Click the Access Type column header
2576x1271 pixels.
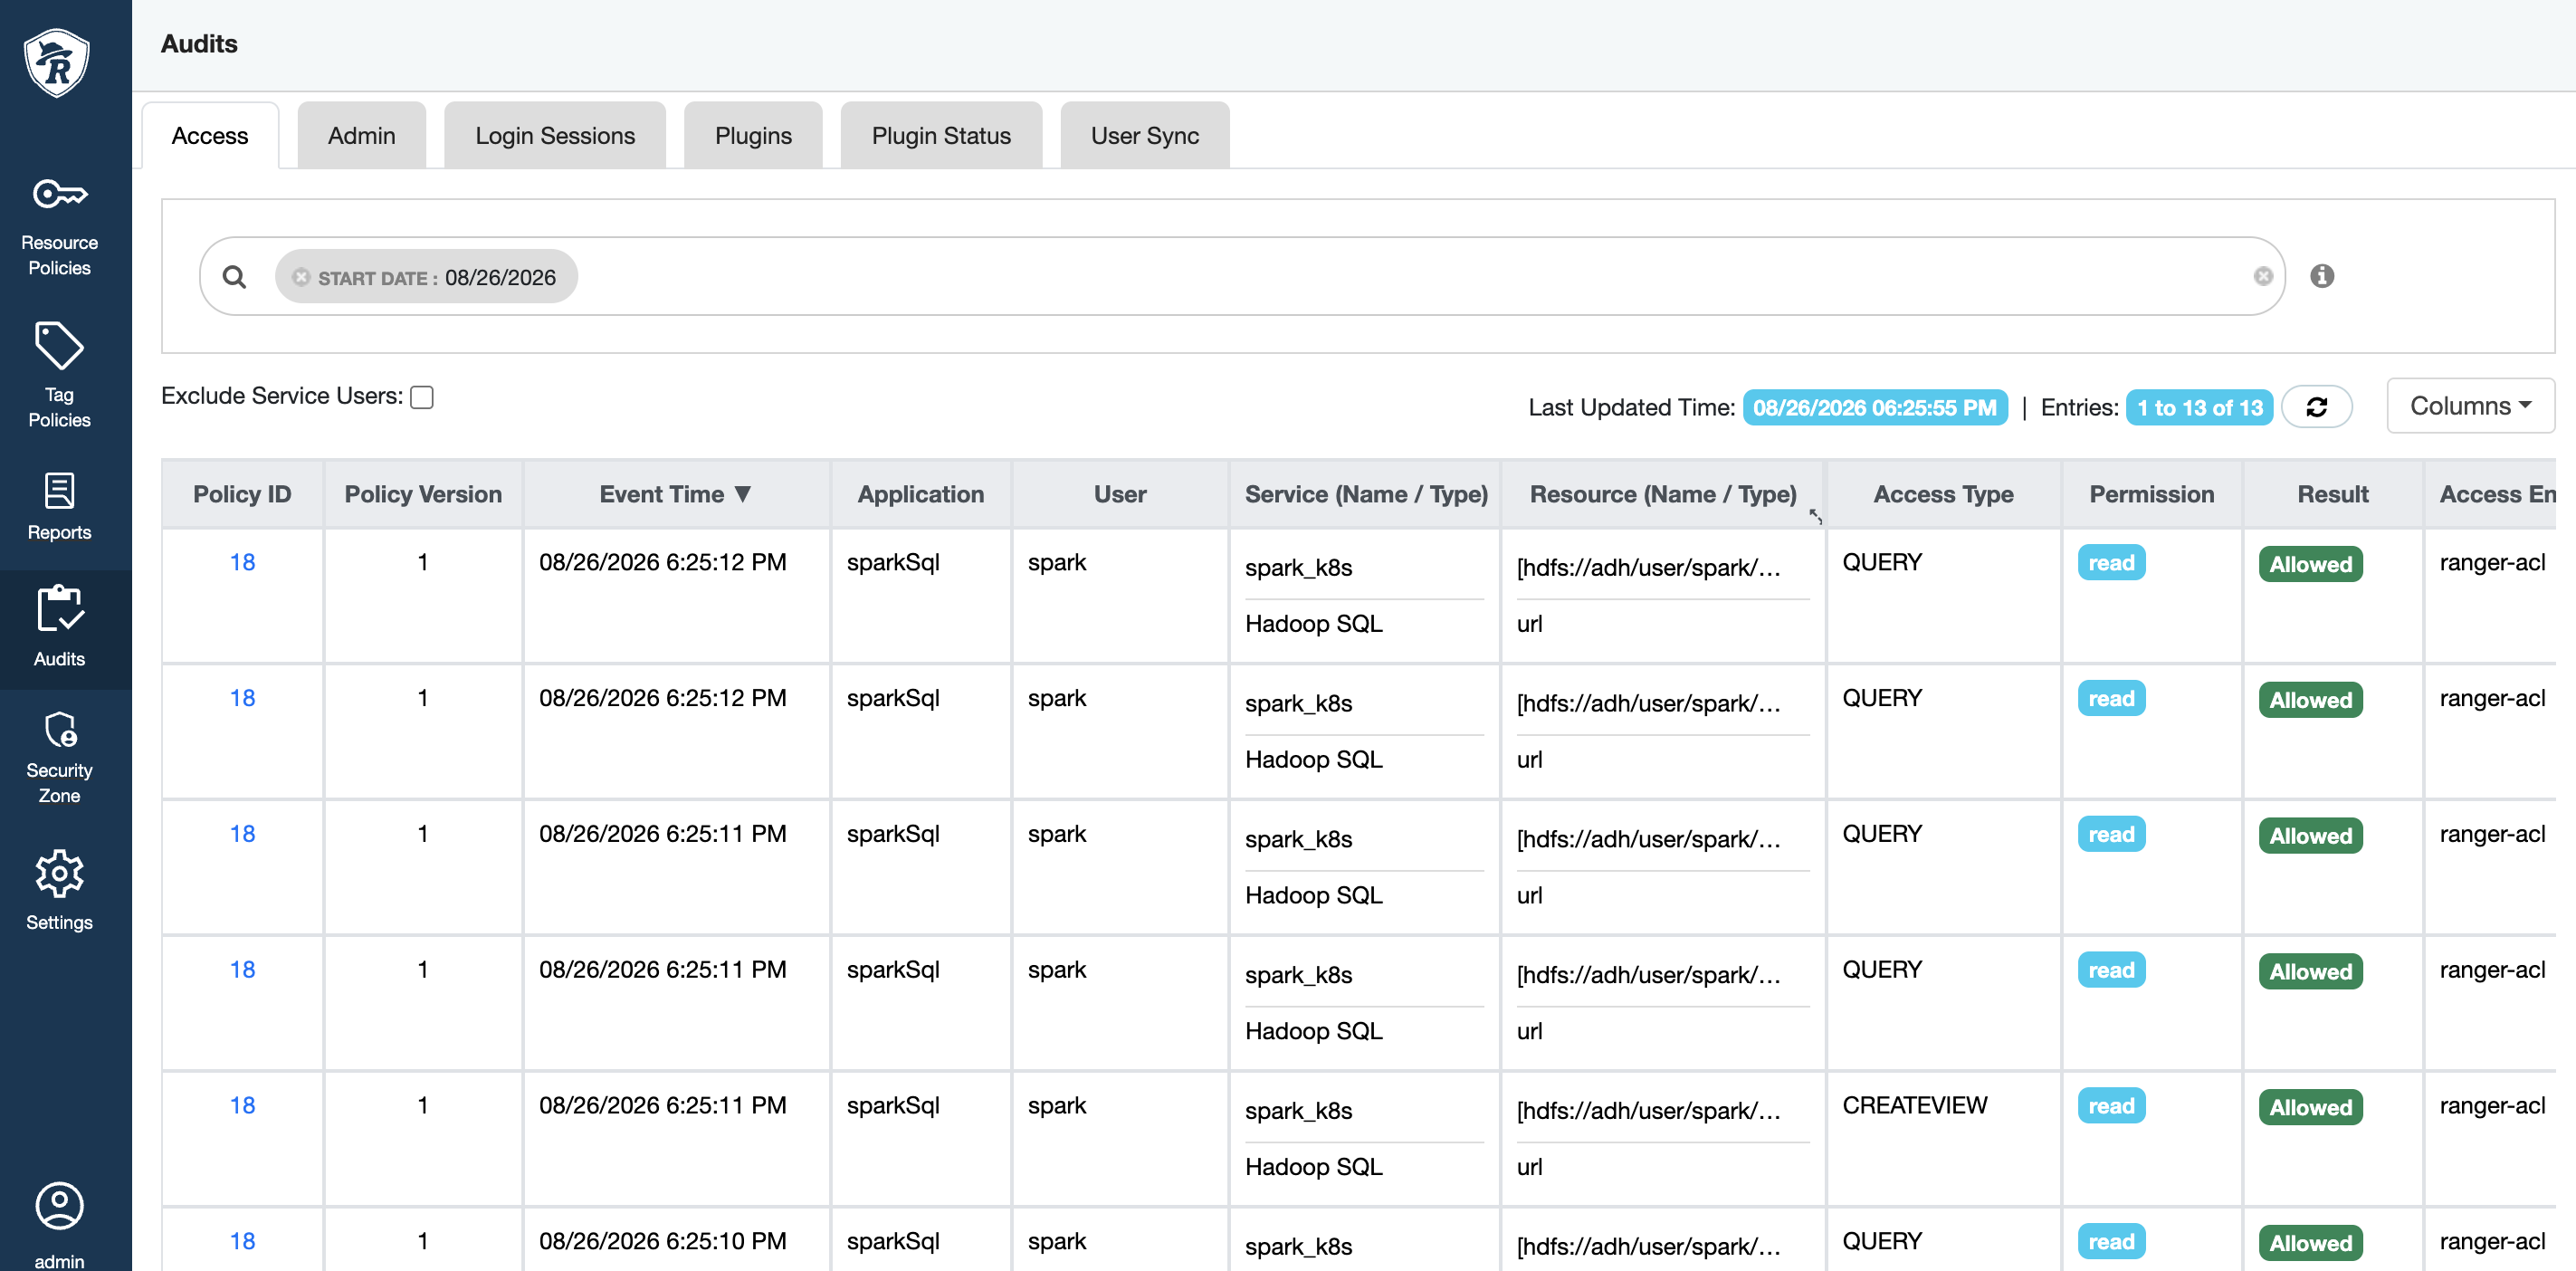point(1943,494)
